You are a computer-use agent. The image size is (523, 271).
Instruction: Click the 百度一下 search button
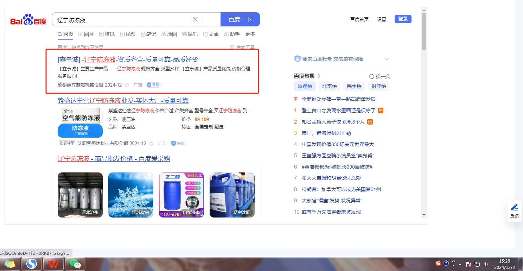(x=240, y=19)
